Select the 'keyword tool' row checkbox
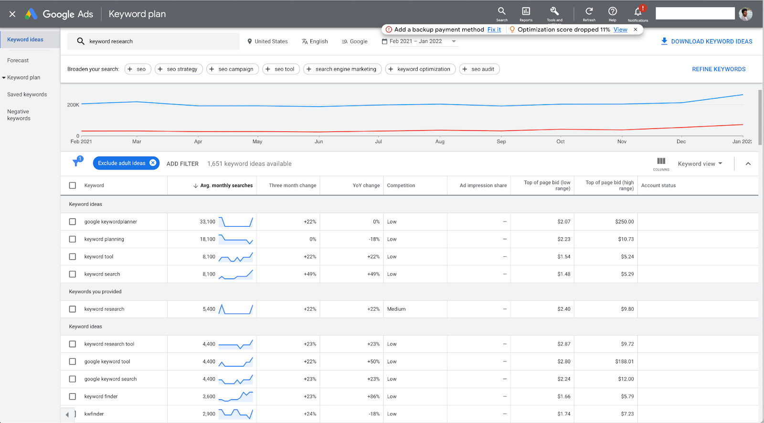The height and width of the screenshot is (423, 764). pyautogui.click(x=73, y=257)
